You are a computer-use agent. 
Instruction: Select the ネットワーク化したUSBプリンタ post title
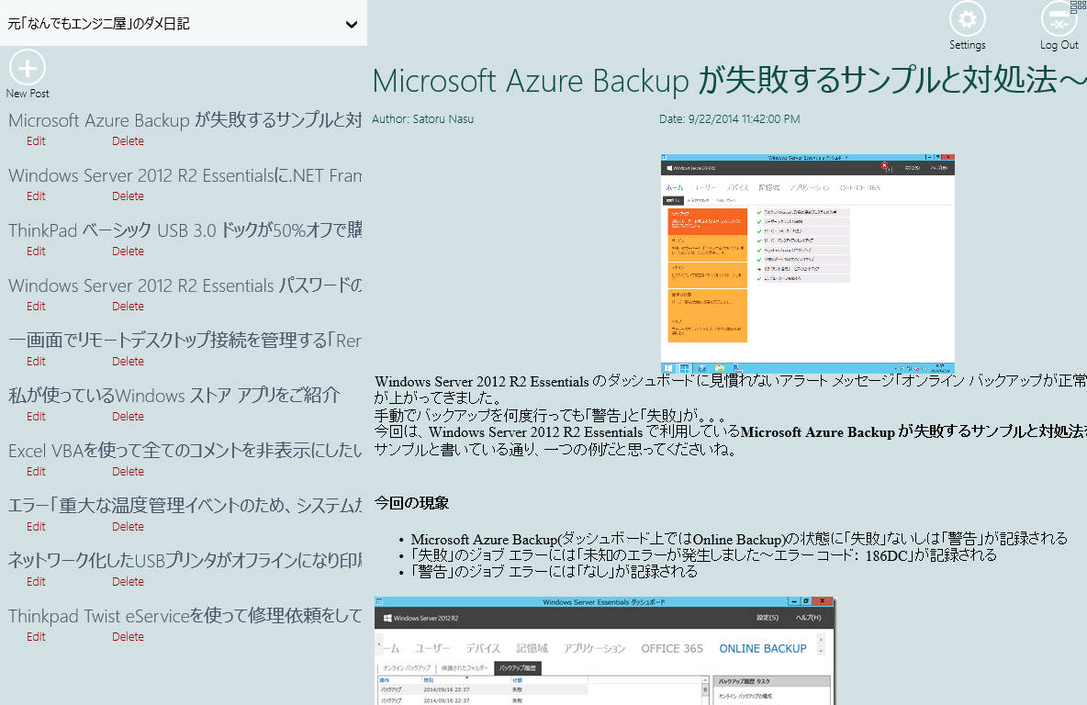(185, 561)
